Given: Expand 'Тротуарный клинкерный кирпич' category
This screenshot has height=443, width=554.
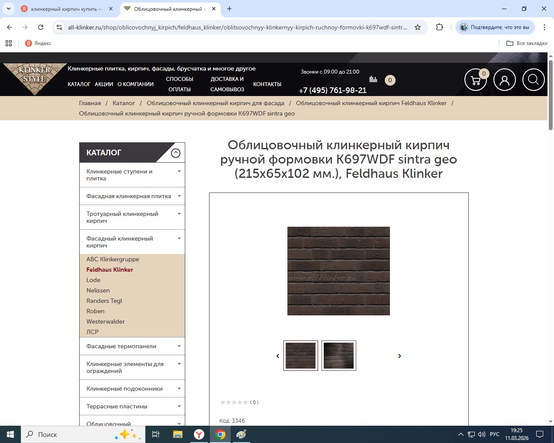Looking at the screenshot, I should point(179,214).
